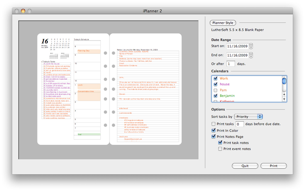Enable Print tasks days before due checkbox
The height and width of the screenshot is (191, 305).
(214, 124)
